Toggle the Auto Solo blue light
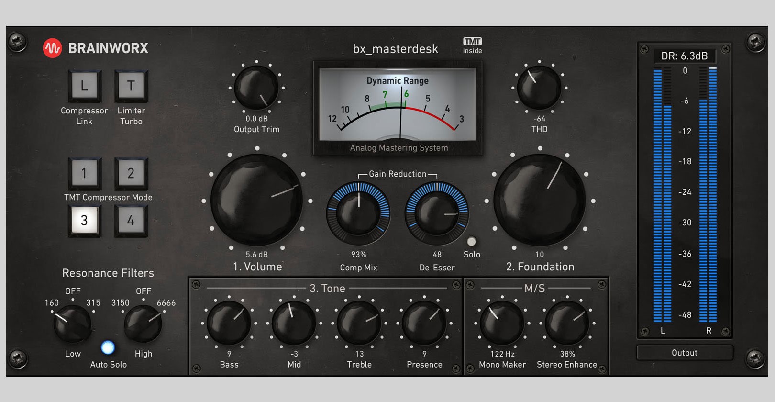 point(108,347)
